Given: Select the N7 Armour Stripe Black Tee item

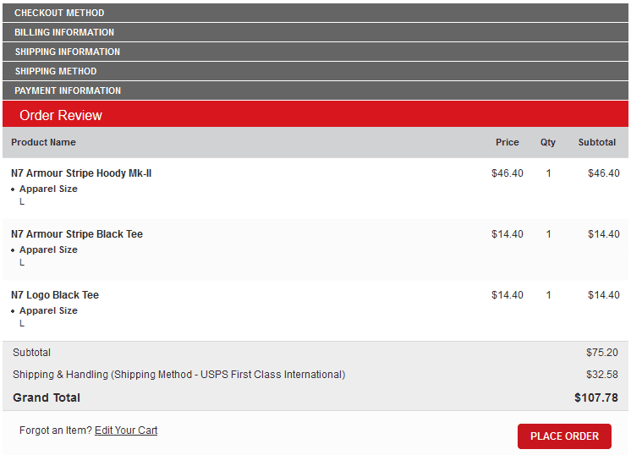Looking at the screenshot, I should [77, 234].
